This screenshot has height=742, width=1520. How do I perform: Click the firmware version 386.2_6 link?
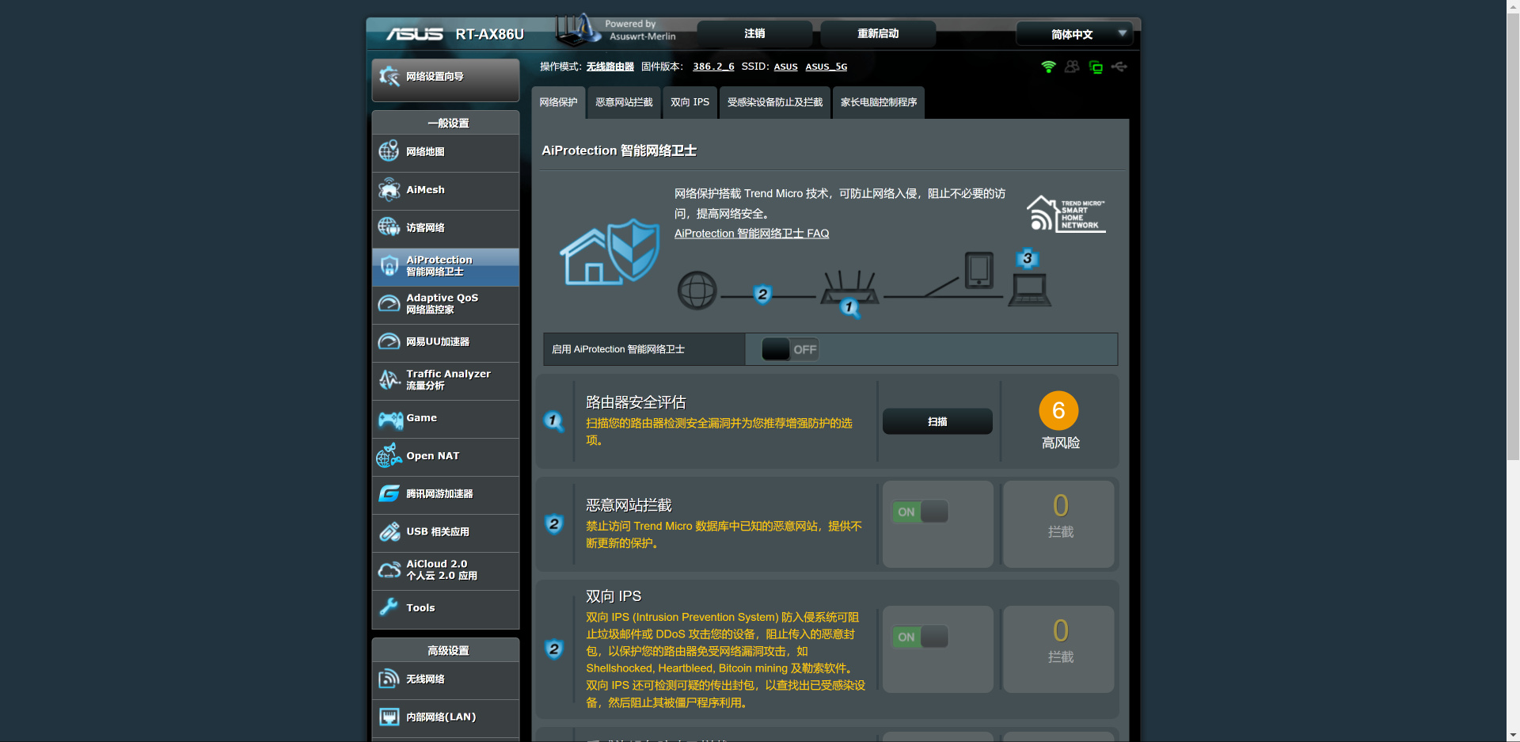(713, 67)
